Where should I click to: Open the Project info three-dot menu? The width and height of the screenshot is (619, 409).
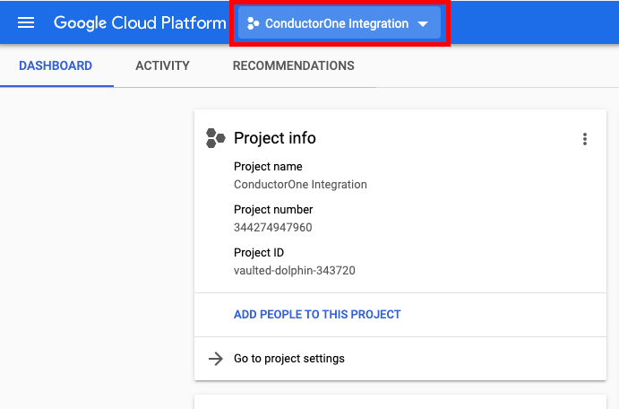[x=585, y=139]
